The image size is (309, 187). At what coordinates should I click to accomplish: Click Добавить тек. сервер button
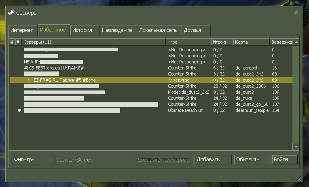pyautogui.click(x=163, y=160)
